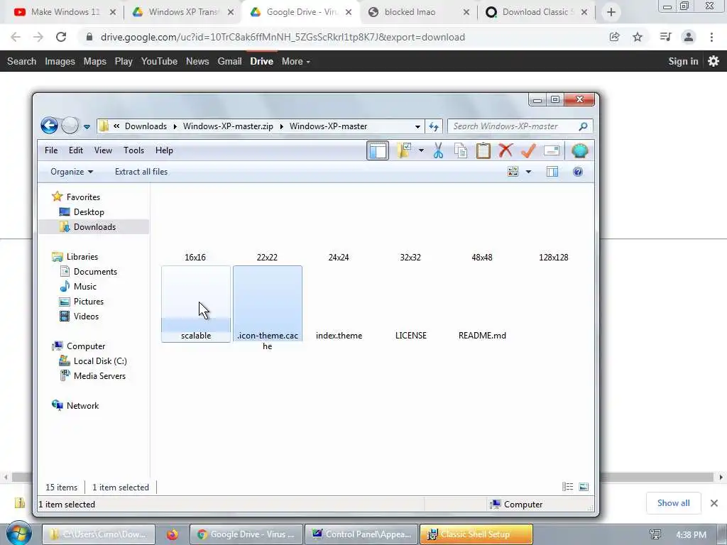Viewport: 727px width, 545px height.
Task: Open the View menu
Action: 103,150
